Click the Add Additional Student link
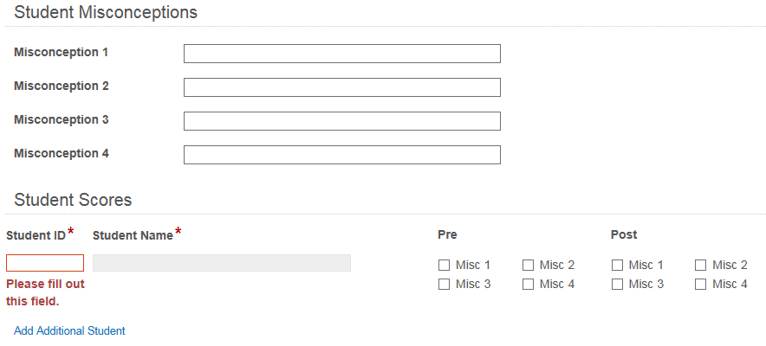Viewport: 766px width, 346px height. click(x=69, y=331)
